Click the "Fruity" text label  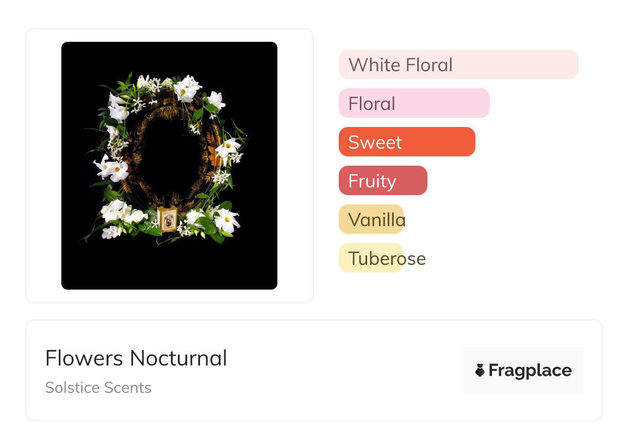(x=372, y=181)
